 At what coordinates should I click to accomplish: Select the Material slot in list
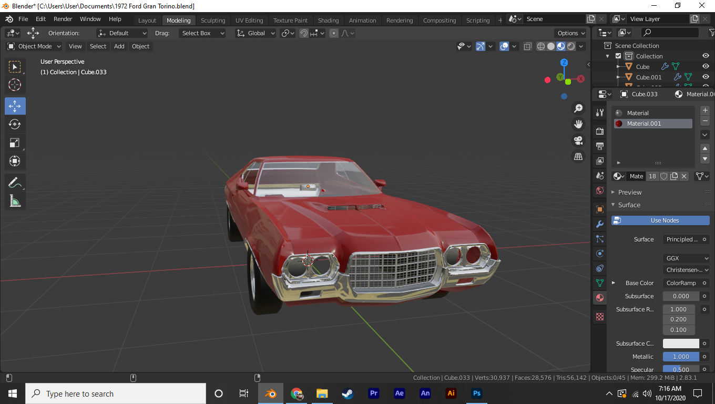click(653, 113)
